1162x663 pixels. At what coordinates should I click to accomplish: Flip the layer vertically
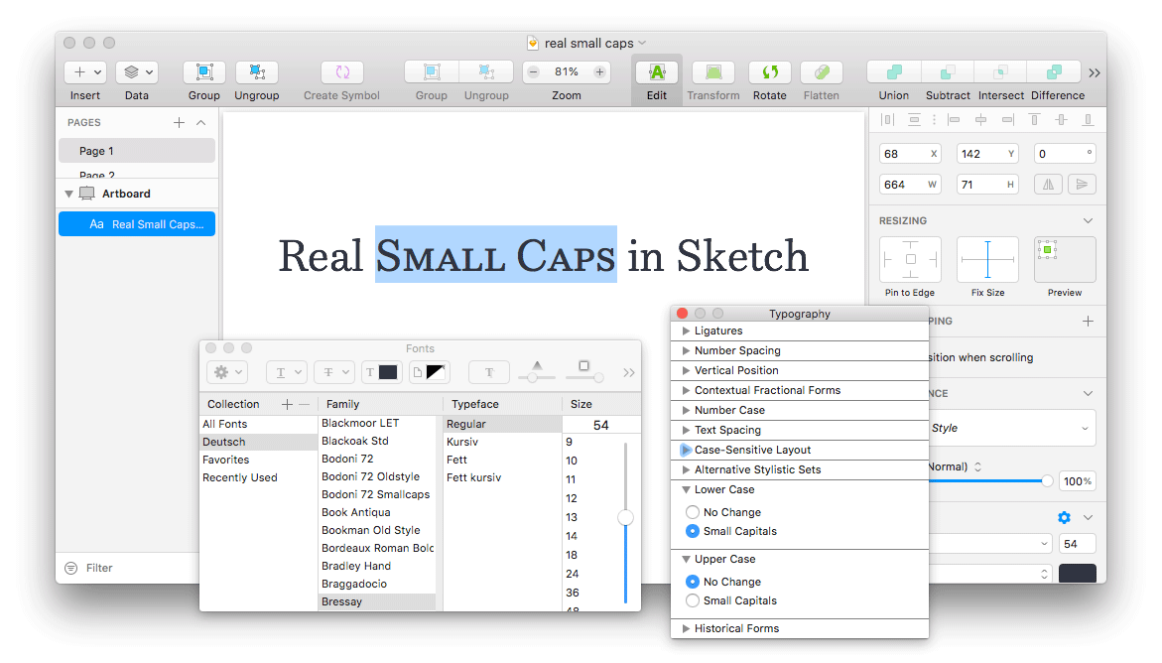point(1082,184)
